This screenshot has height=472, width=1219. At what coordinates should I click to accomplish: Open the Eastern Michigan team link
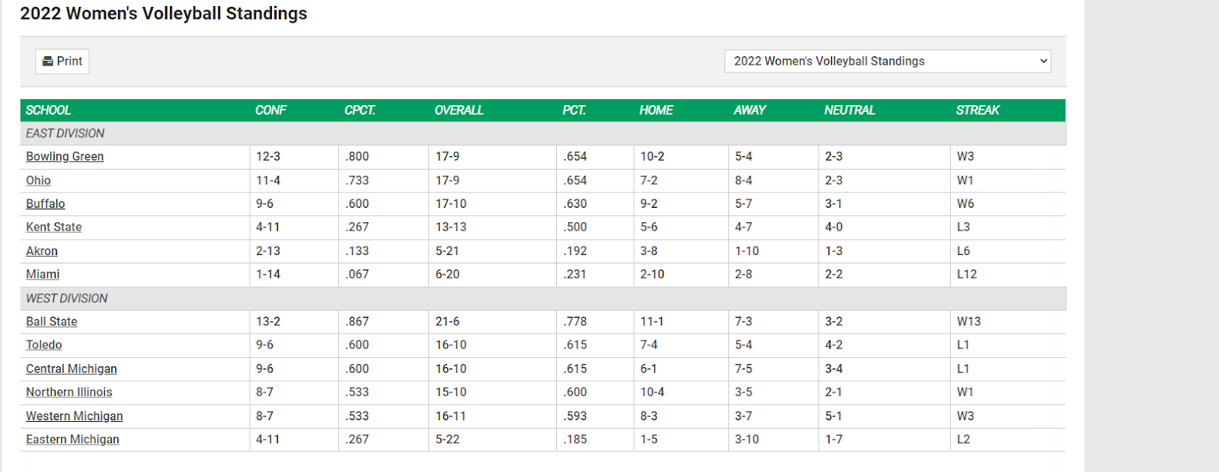tap(72, 439)
